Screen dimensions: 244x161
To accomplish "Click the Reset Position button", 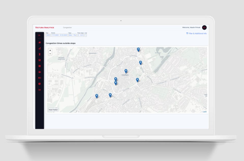I will tap(53, 110).
